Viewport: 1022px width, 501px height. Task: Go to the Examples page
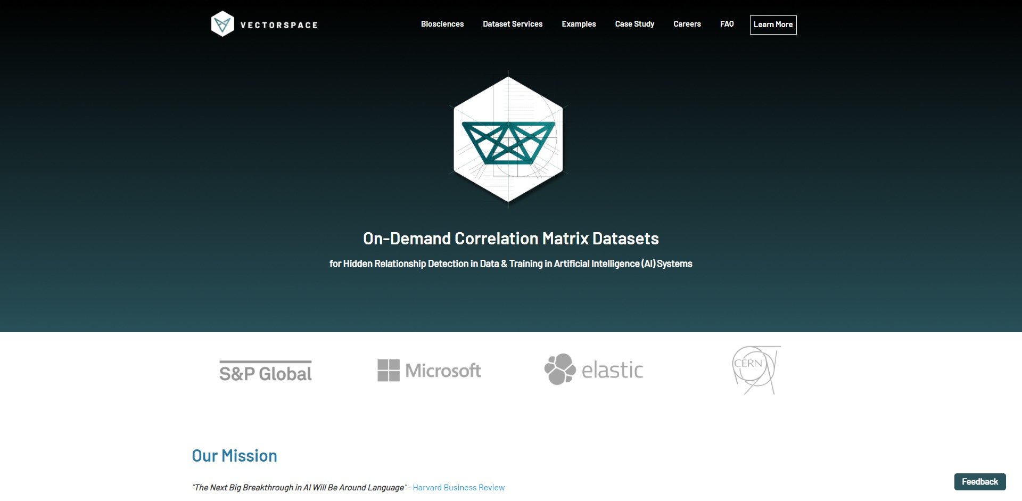coord(579,24)
